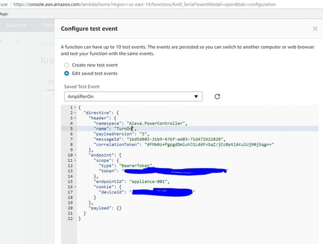
Task: Select Create new test event radio
Action: (66, 65)
